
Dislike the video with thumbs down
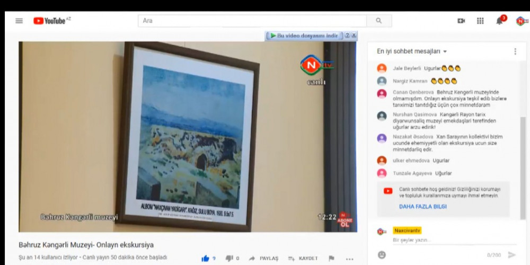pyautogui.click(x=229, y=259)
